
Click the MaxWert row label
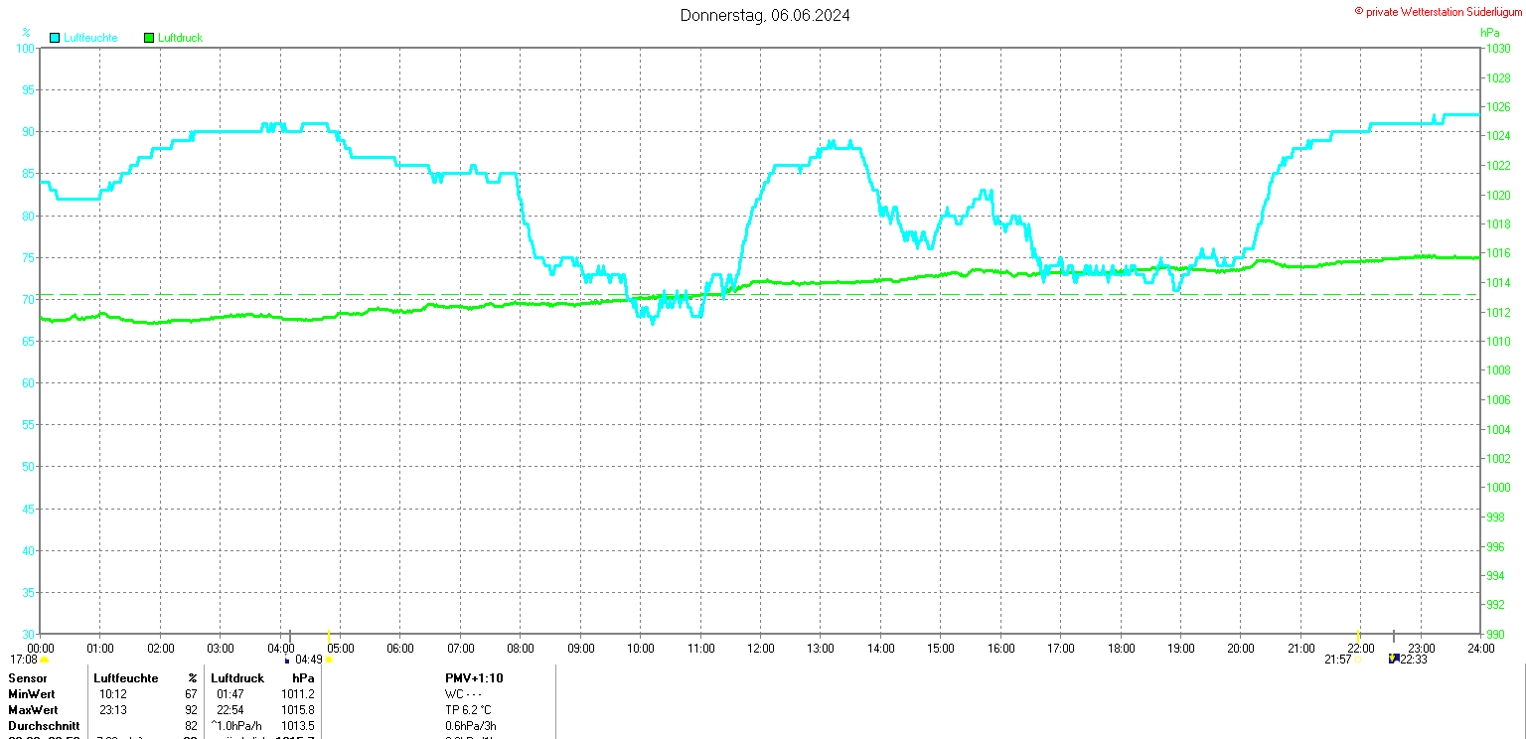33,710
